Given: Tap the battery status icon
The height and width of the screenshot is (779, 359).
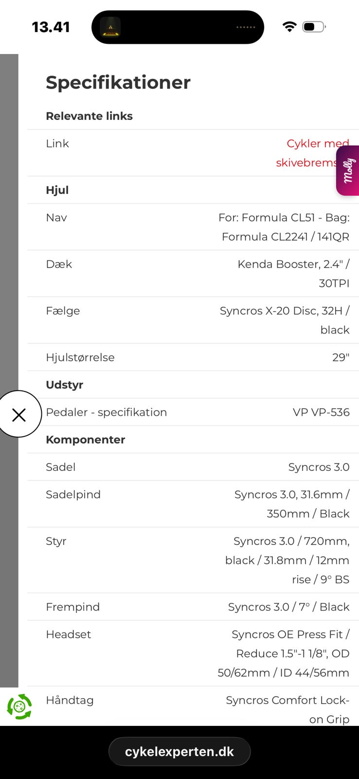Looking at the screenshot, I should pos(314,27).
